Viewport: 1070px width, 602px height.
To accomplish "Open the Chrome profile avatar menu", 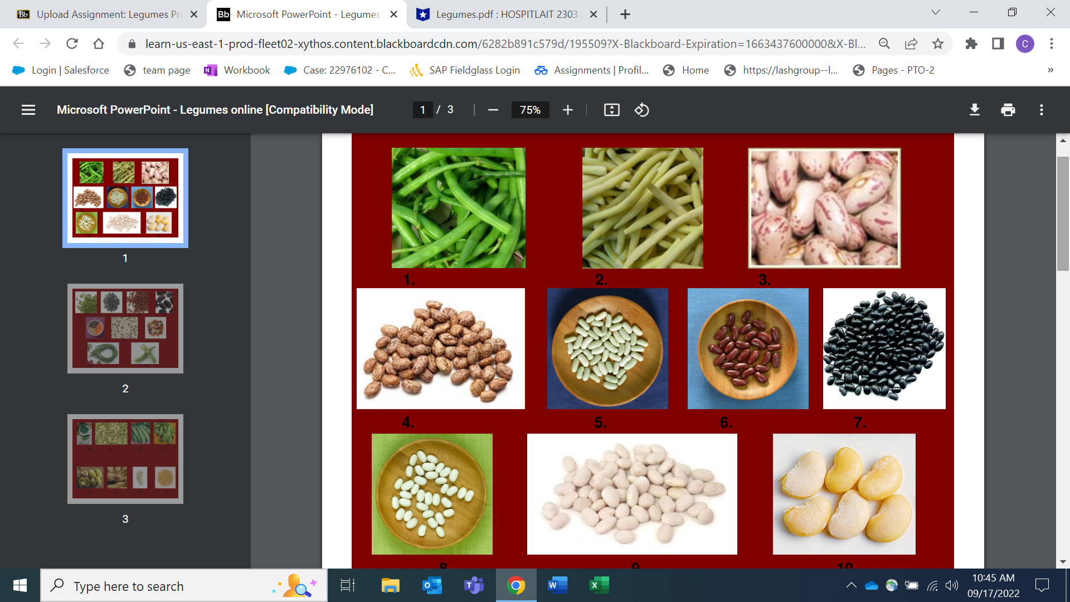I will tap(1026, 43).
